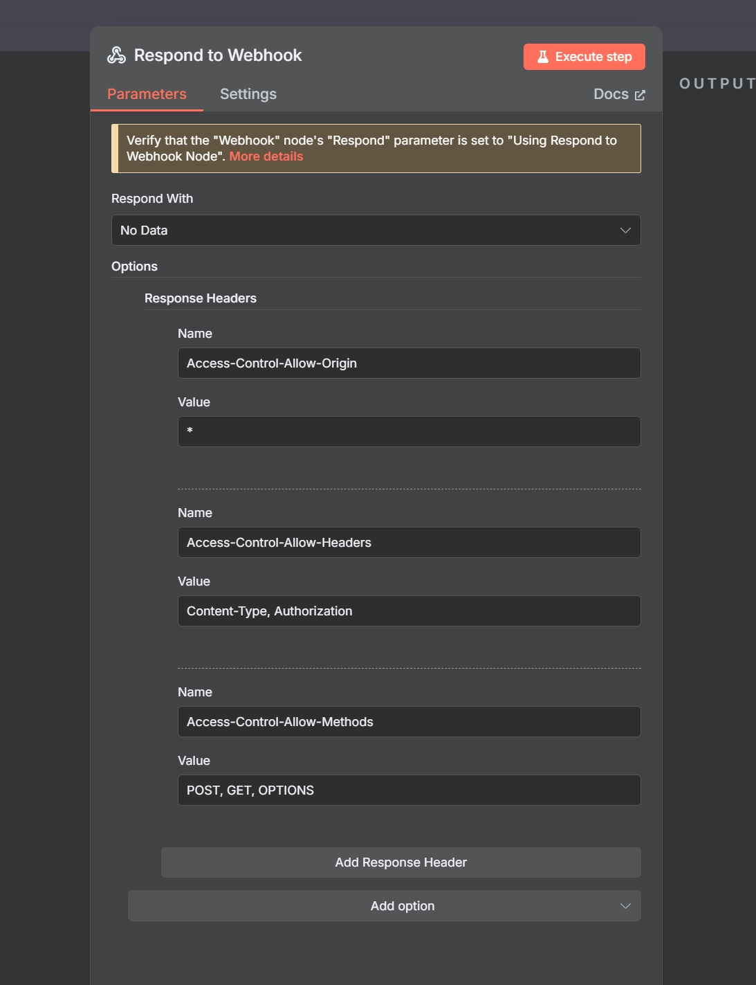
Task: Click the flask icon on Execute step
Action: (543, 57)
